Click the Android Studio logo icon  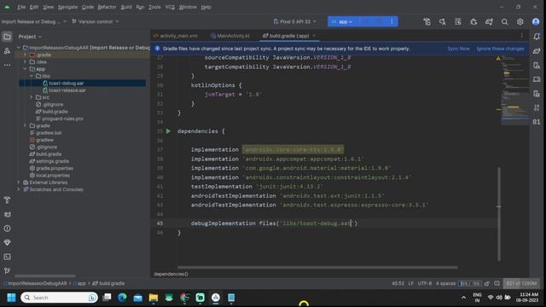[7, 7]
